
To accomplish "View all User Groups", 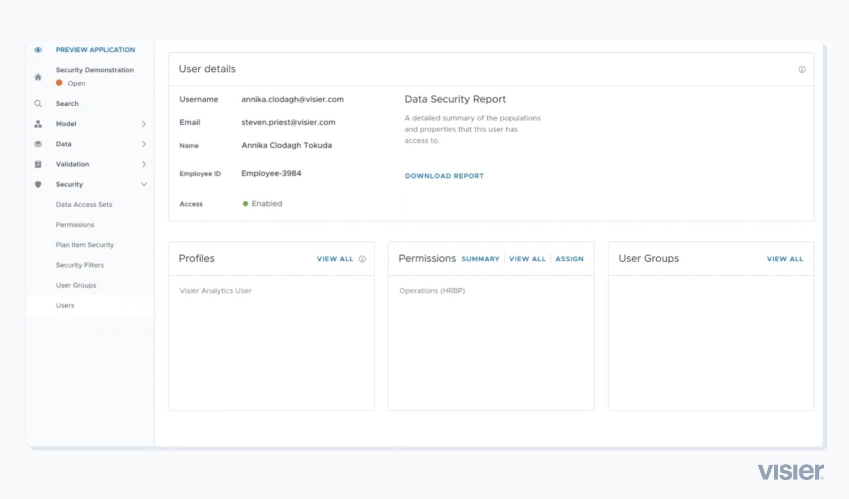I will [x=785, y=259].
